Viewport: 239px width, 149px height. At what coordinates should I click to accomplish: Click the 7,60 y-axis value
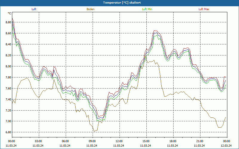coord(8,88)
